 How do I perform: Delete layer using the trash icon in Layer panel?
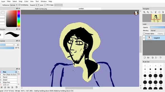pos(160,57)
